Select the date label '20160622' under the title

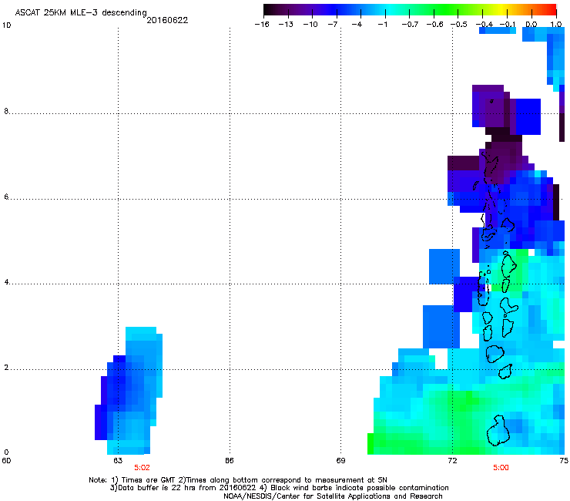click(x=167, y=20)
